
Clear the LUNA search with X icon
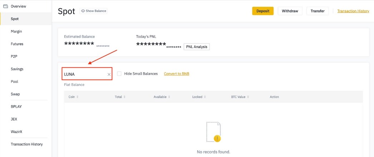tap(109, 74)
